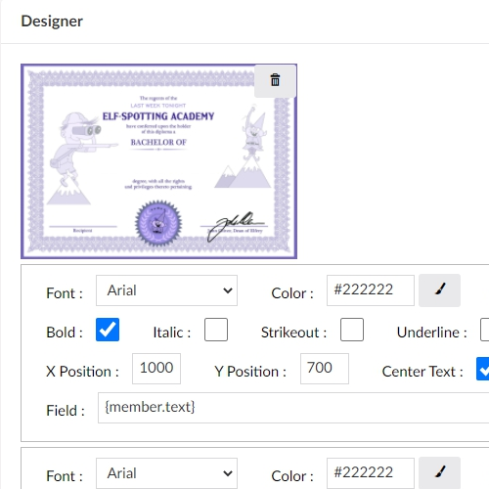Toggle the Center Text checkbox

pyautogui.click(x=483, y=369)
